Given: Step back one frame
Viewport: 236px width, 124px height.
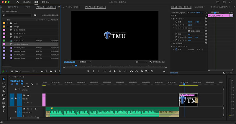Looking at the screenshot, I should tap(110, 71).
